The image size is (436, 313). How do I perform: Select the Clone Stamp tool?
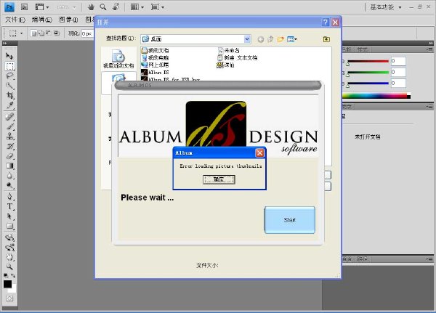click(9, 137)
